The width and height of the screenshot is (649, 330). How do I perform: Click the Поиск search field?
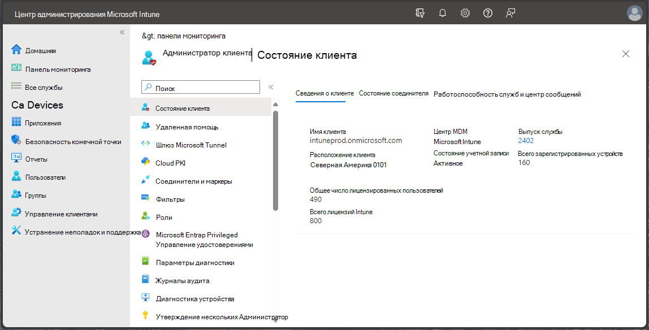coord(201,87)
